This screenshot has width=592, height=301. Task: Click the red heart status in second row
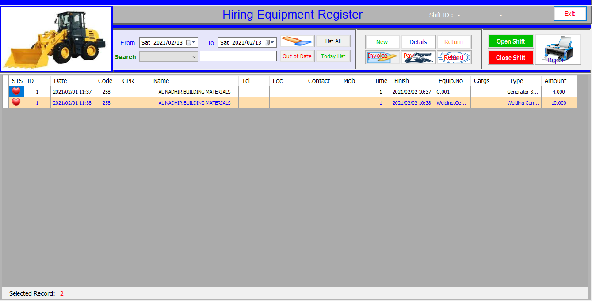pos(16,102)
